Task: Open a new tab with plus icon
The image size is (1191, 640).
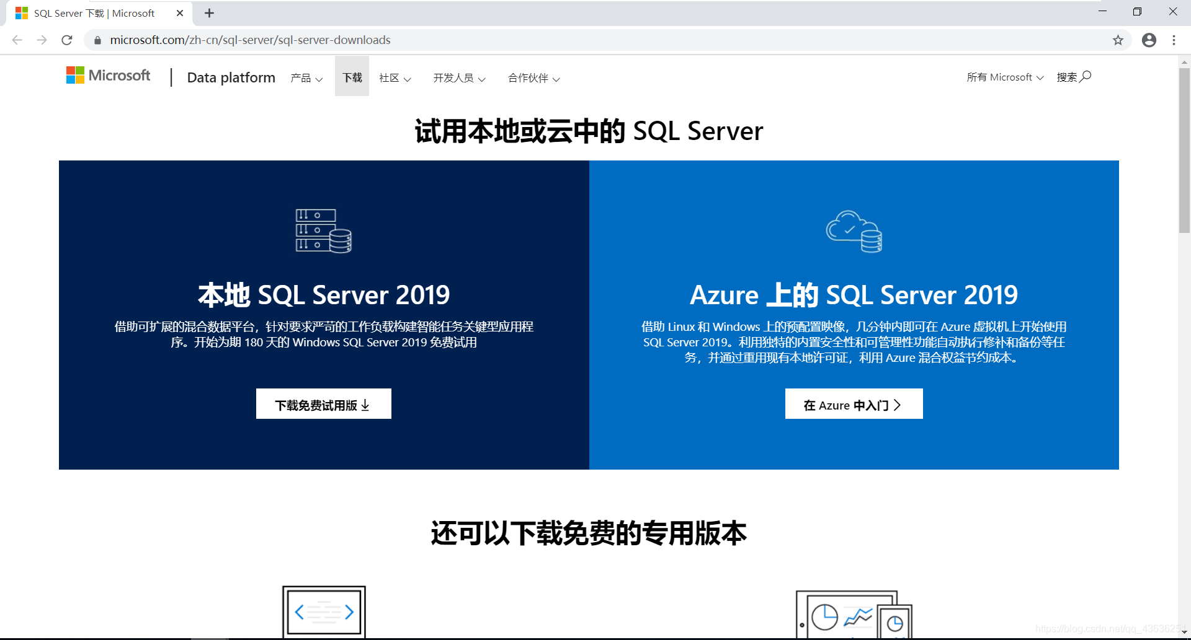Action: 209,13
